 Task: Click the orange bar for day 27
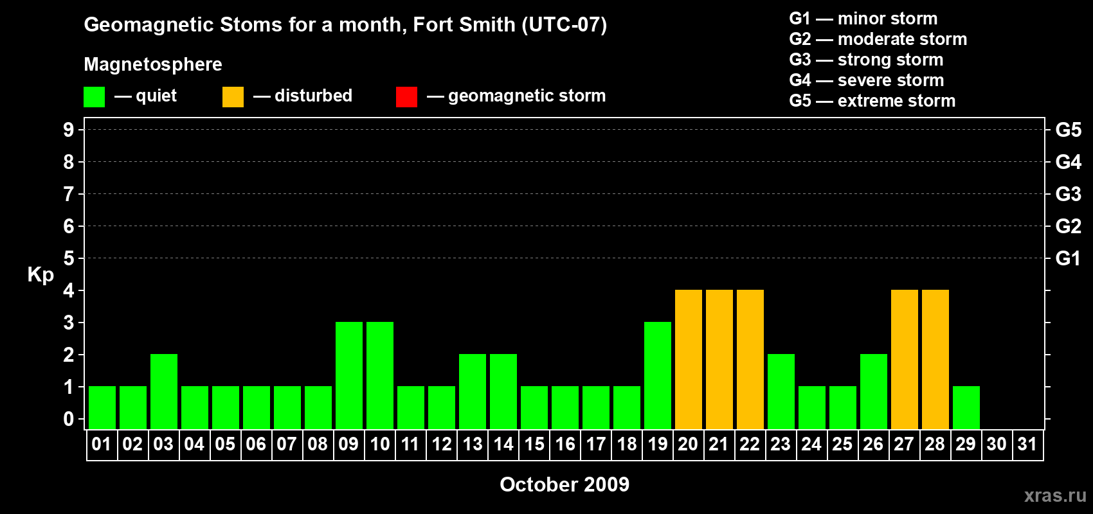tap(905, 359)
